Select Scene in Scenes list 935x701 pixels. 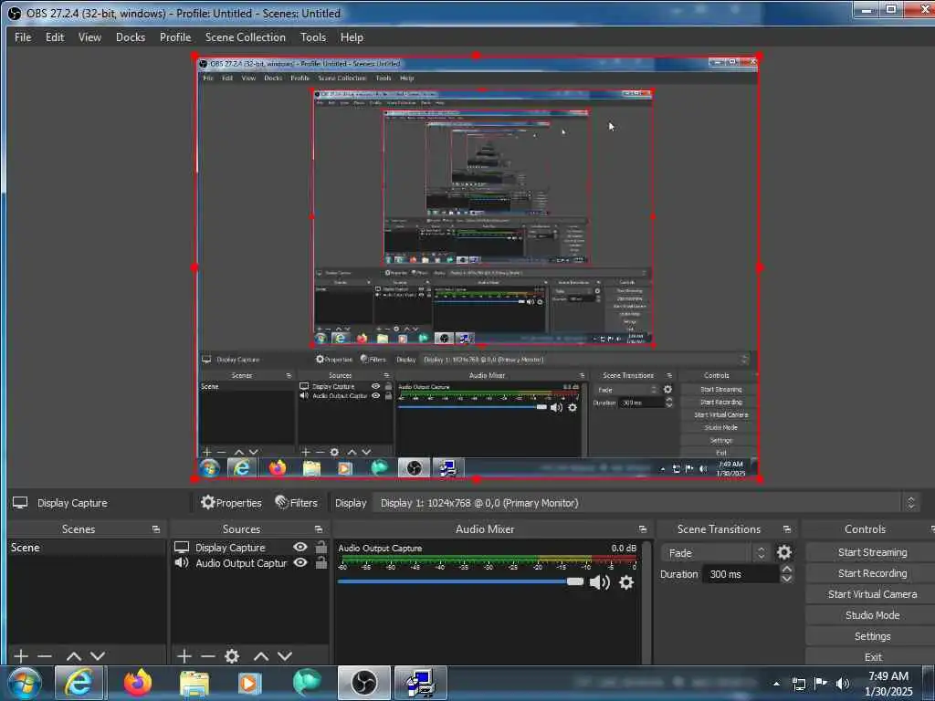[x=87, y=548]
